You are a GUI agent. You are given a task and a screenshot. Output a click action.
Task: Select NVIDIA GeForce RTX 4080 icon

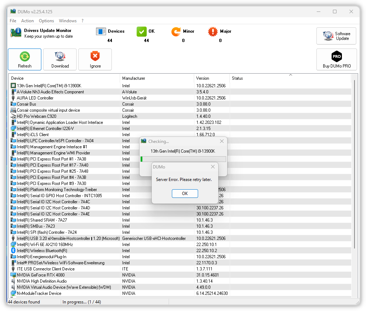tap(13, 275)
